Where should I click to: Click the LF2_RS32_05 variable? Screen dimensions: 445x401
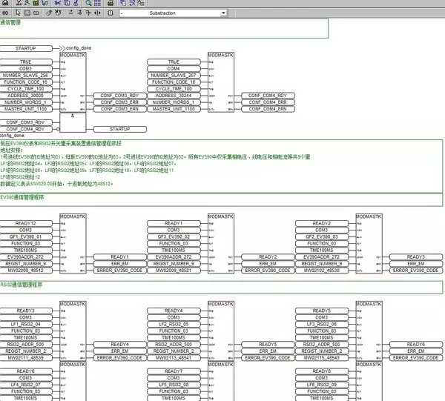coord(174,325)
